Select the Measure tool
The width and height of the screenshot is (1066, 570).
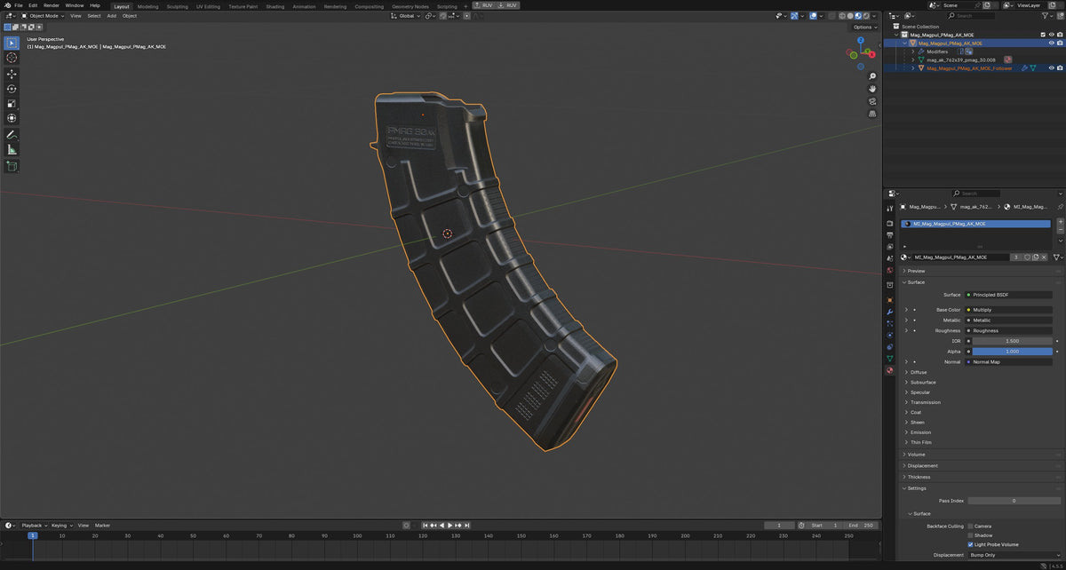[x=12, y=149]
